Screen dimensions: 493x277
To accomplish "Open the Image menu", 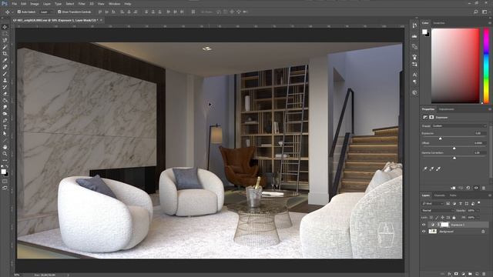I will [x=35, y=4].
